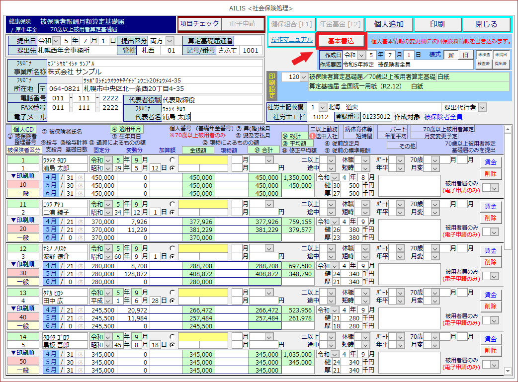Expand the 印刷設定 form number 120 dropdown

click(303, 77)
